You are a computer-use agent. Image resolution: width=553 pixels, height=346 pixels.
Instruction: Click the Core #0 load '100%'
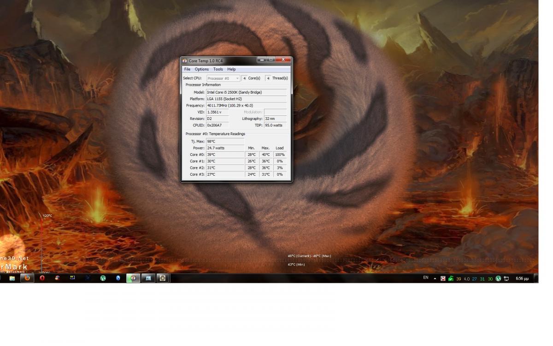280,155
